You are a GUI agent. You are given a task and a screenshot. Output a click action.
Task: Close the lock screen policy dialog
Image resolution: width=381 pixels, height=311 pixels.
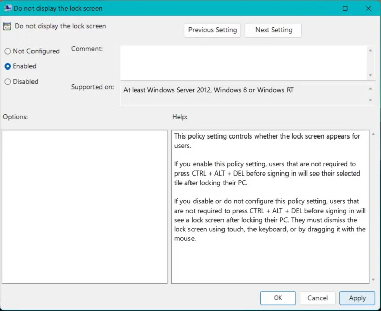[x=368, y=8]
